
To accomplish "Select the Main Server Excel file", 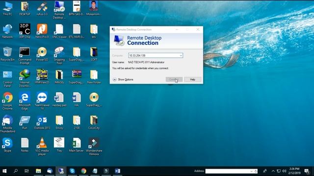I will [77, 145].
